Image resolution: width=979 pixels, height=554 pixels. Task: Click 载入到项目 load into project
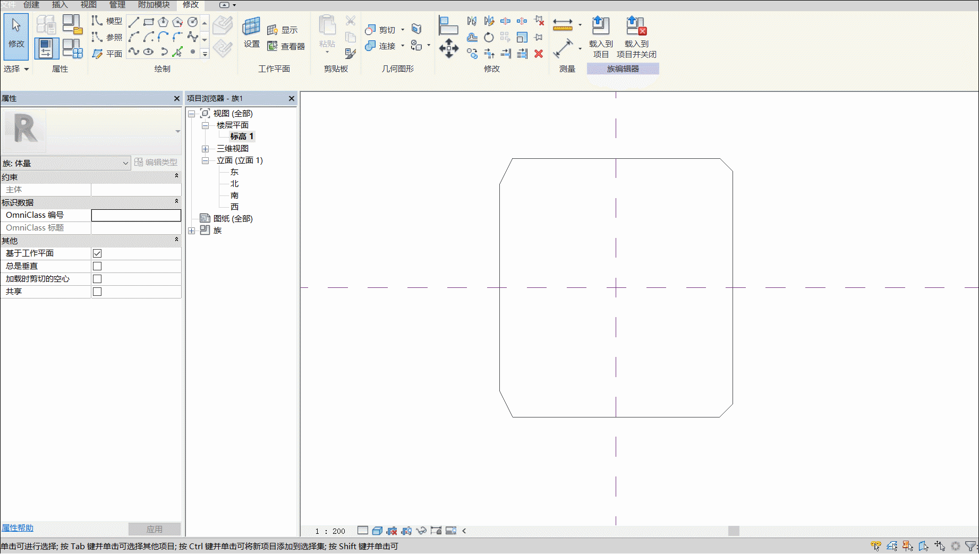pyautogui.click(x=601, y=37)
